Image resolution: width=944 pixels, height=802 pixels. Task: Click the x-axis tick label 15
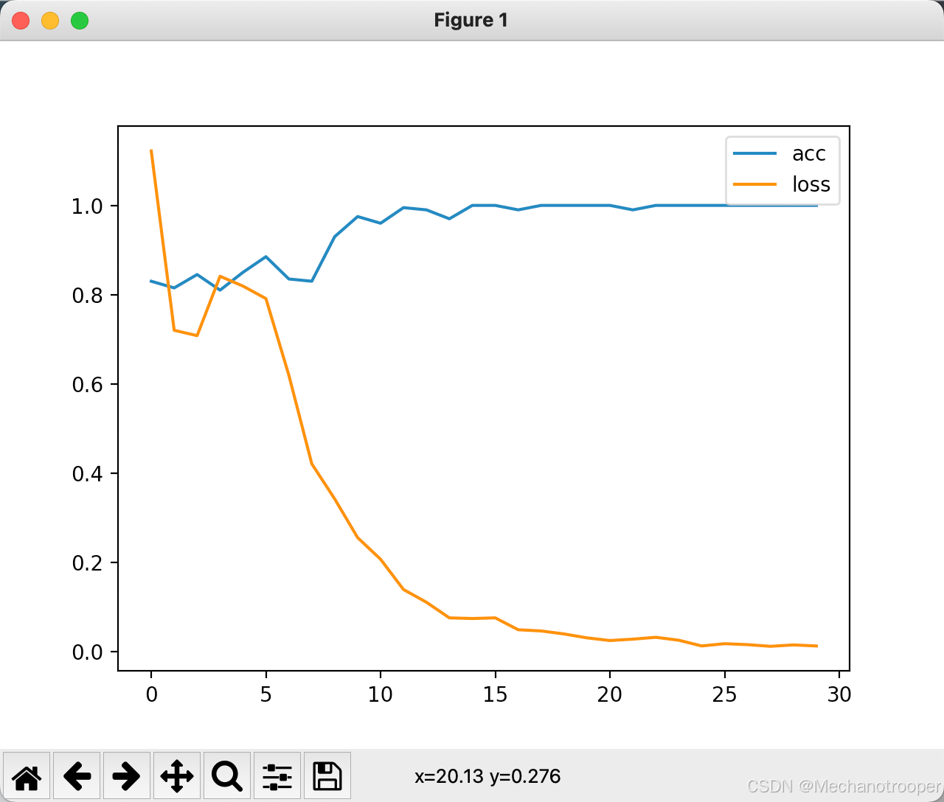(495, 694)
